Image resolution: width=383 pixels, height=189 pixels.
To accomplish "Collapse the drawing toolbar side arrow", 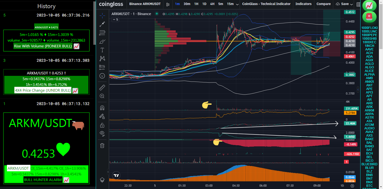I will [x=108, y=172].
